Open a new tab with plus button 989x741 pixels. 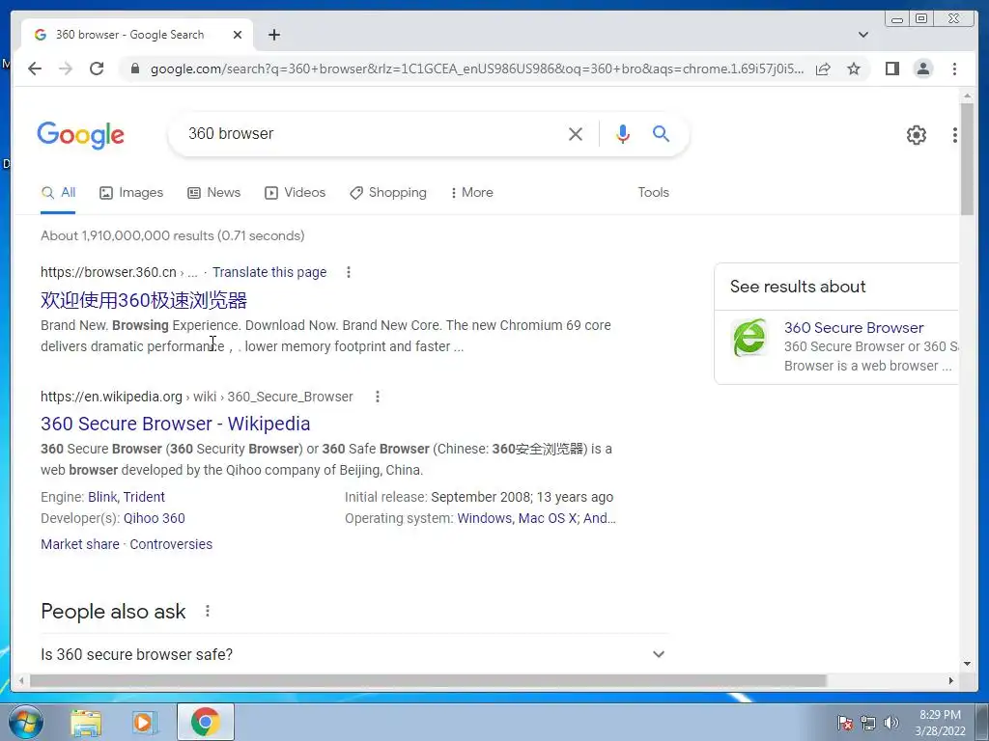[273, 35]
